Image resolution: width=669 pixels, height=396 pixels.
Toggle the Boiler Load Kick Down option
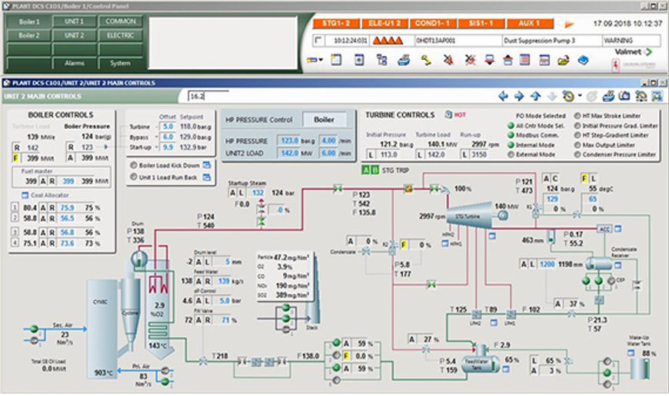pyautogui.click(x=134, y=165)
